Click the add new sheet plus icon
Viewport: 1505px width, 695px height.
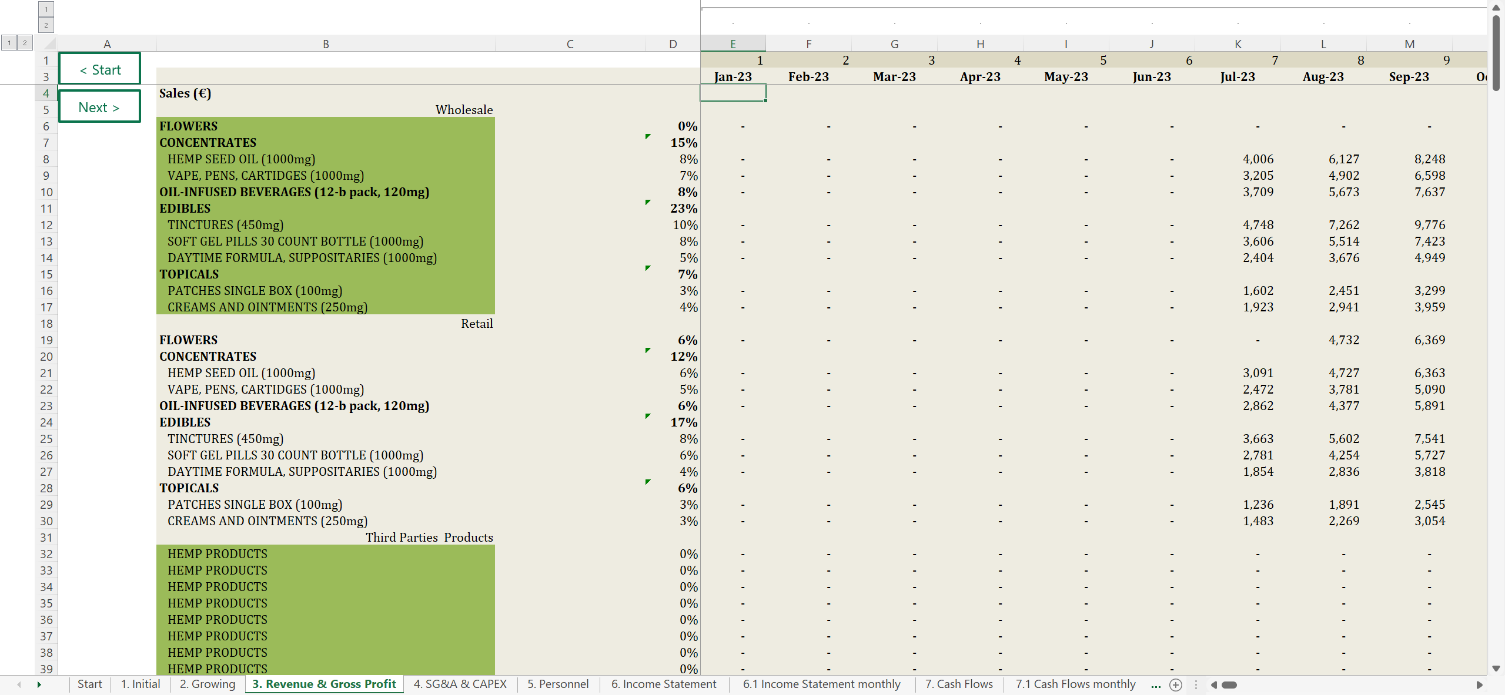pos(1175,684)
